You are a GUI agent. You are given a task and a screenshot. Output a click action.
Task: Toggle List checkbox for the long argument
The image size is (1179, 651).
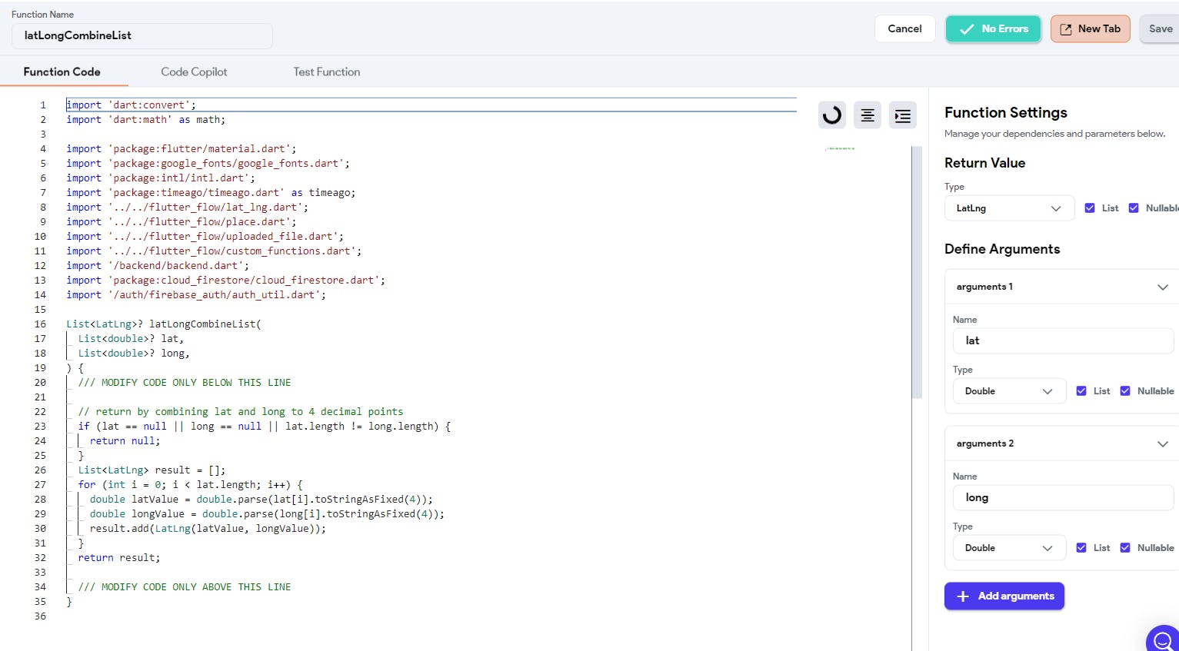1081,548
